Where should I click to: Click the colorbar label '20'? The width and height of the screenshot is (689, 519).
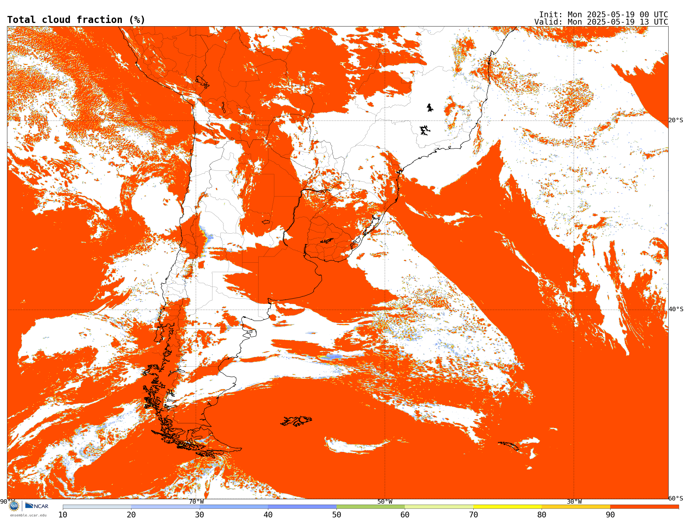(131, 515)
